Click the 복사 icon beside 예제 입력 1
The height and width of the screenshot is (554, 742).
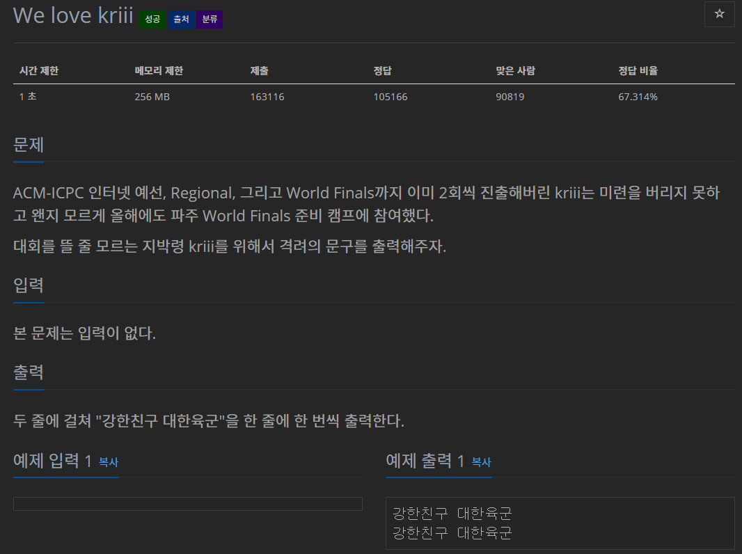[x=108, y=463]
